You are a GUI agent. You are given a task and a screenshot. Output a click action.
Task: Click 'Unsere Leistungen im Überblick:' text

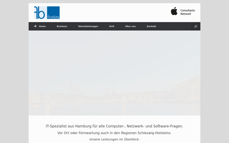coord(114,139)
